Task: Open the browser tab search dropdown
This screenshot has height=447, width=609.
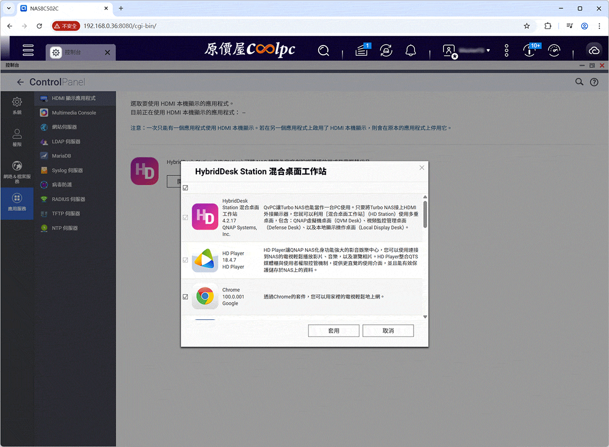Action: [x=8, y=9]
